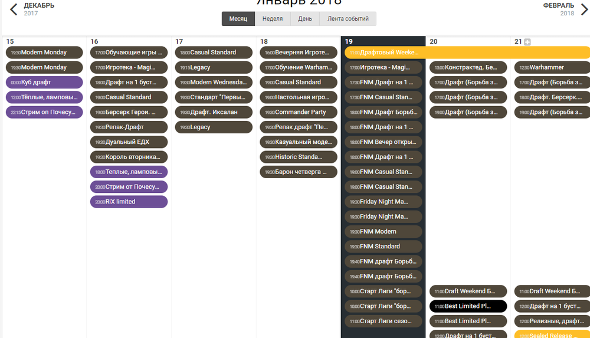
Task: Open the FNM Standard event
Action: click(x=383, y=247)
